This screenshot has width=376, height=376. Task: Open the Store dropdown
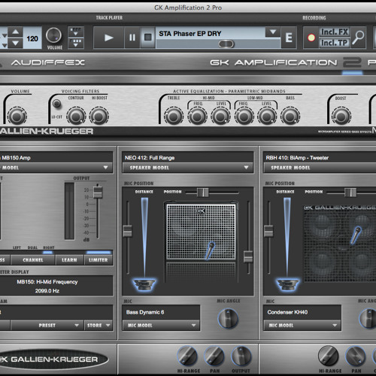pyautogui.click(x=99, y=325)
